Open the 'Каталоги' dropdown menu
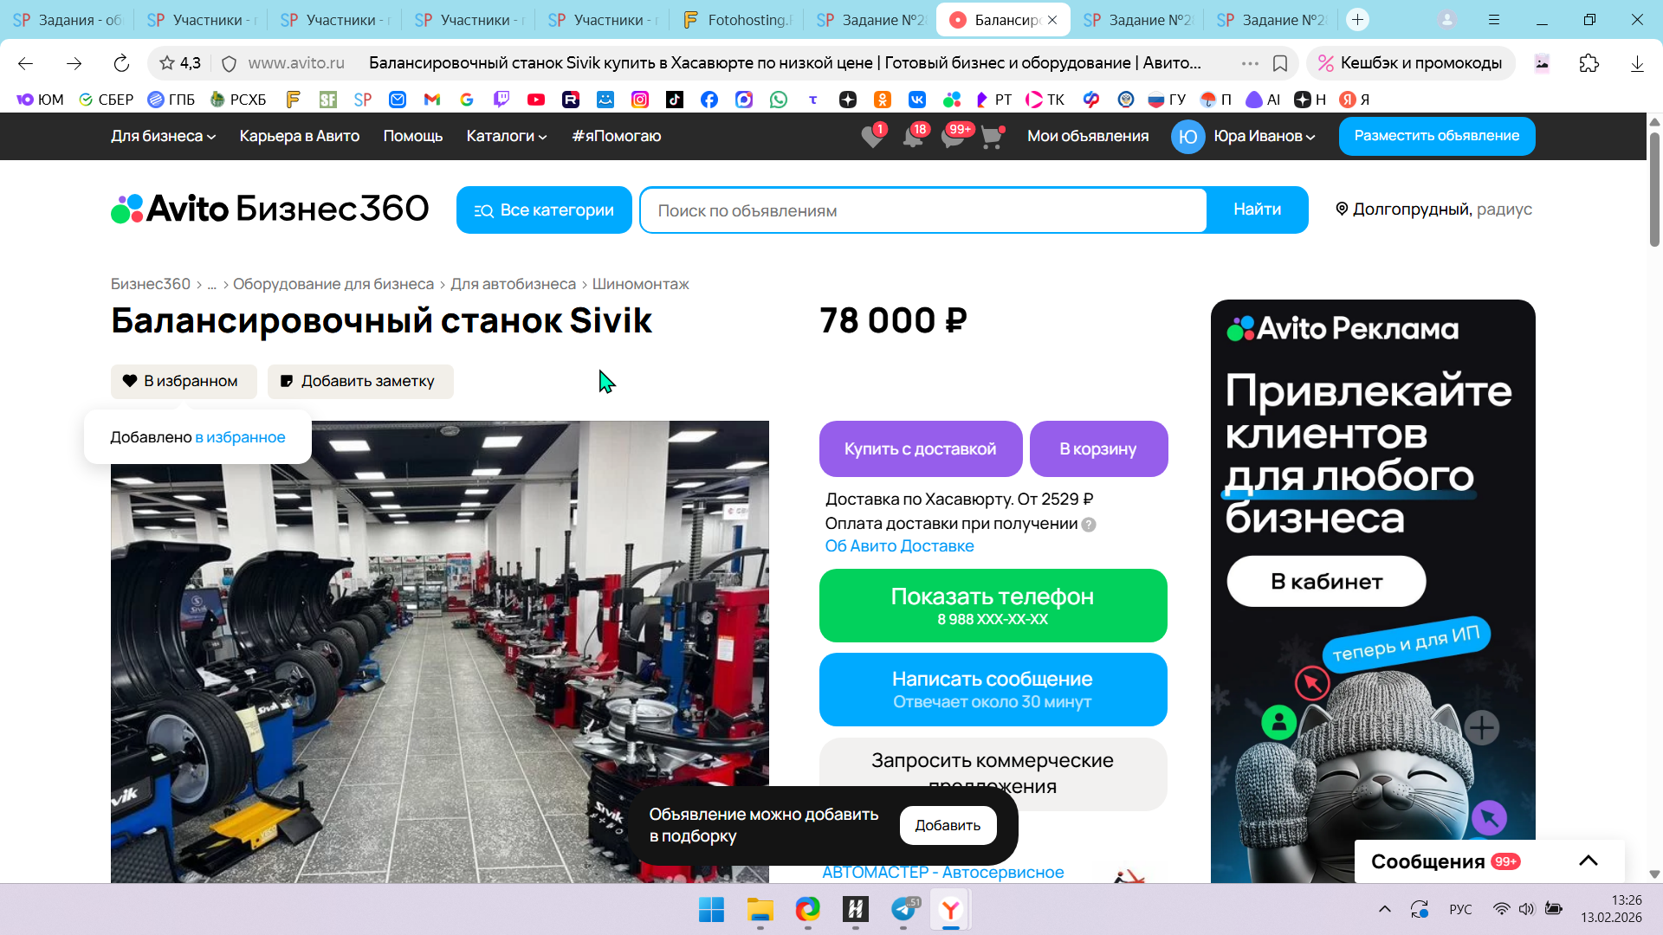 point(507,136)
